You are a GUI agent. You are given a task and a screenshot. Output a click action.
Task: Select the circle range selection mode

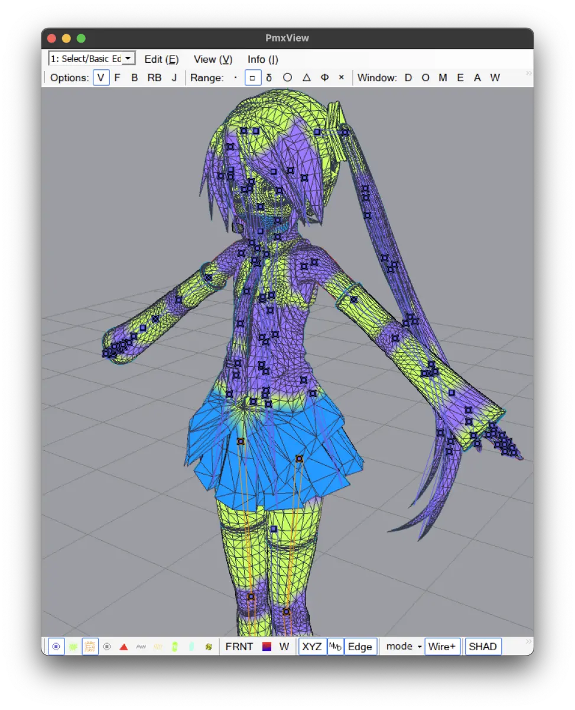(287, 78)
